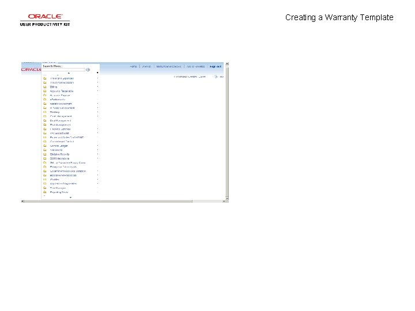This screenshot has height=311, width=415.
Task: Open the Reporting Tools menu item
Action: click(59, 192)
